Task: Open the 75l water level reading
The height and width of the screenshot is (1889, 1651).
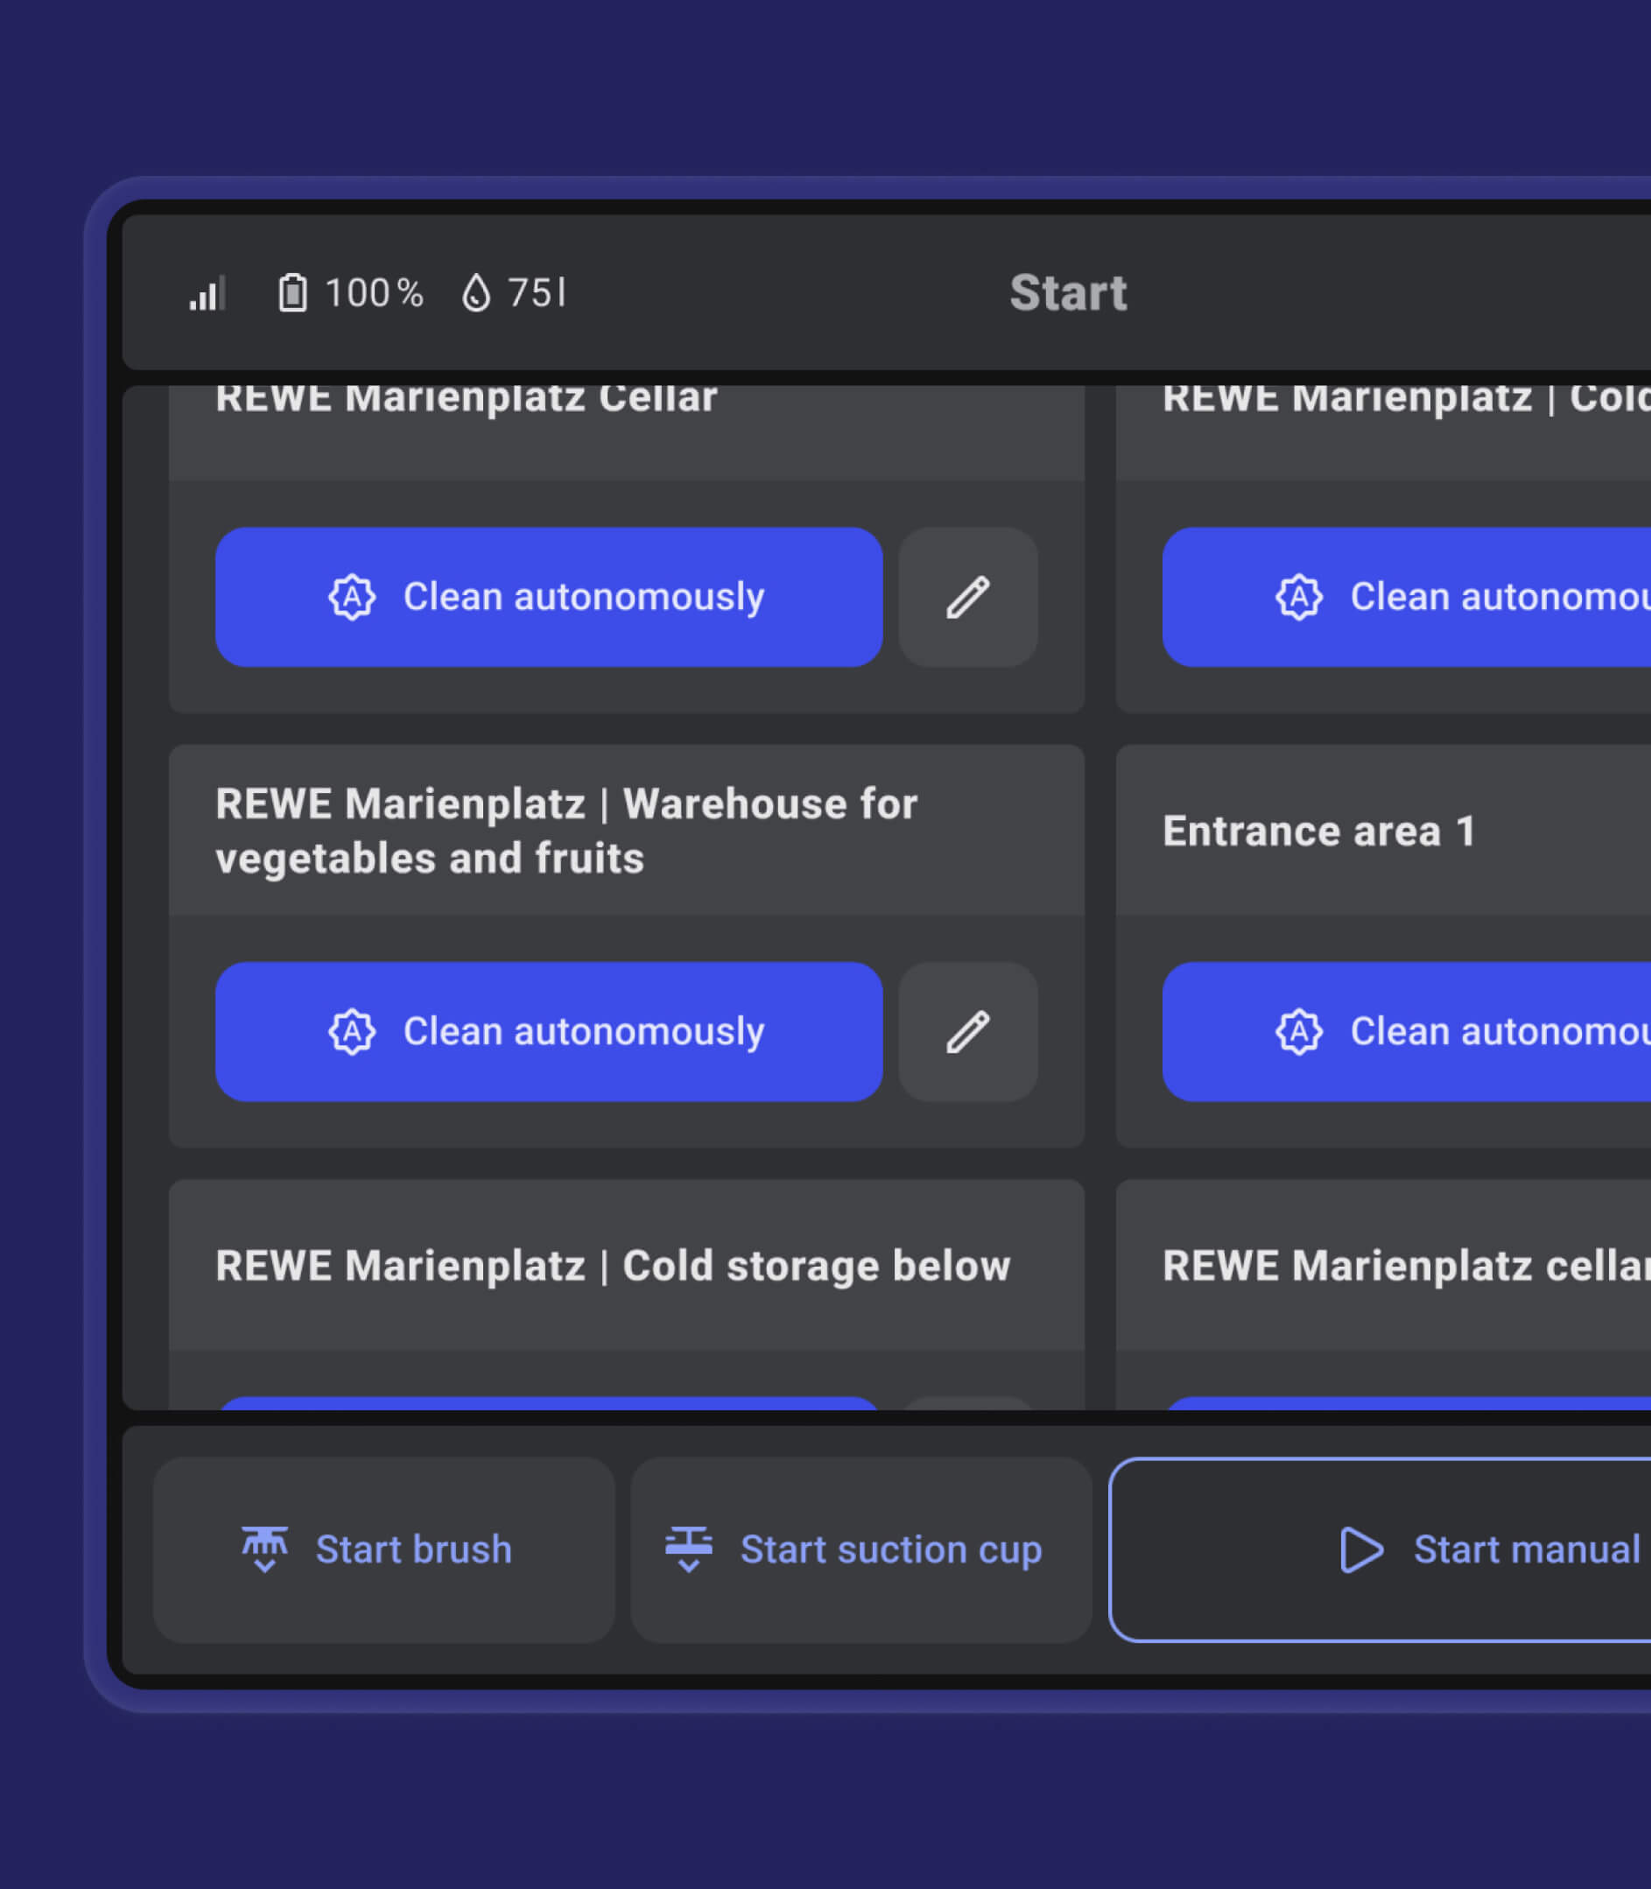Action: pyautogui.click(x=537, y=293)
